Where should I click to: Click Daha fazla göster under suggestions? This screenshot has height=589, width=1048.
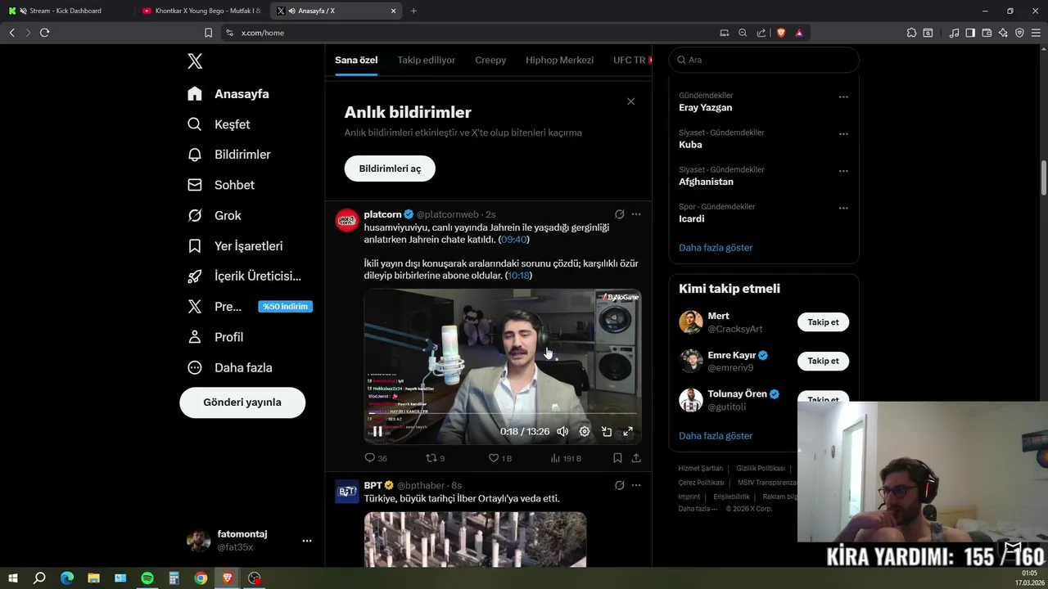point(716,435)
